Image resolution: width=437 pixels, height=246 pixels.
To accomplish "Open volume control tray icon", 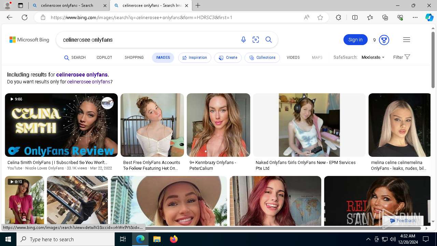I will point(393,239).
